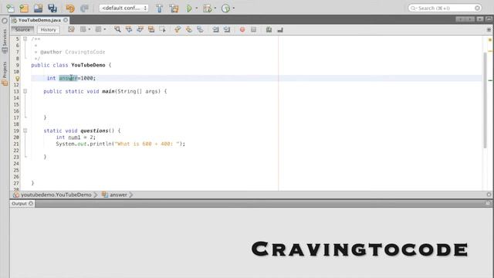Open a project with the Open Project icon
The image size is (494, 278).
click(x=38, y=8)
